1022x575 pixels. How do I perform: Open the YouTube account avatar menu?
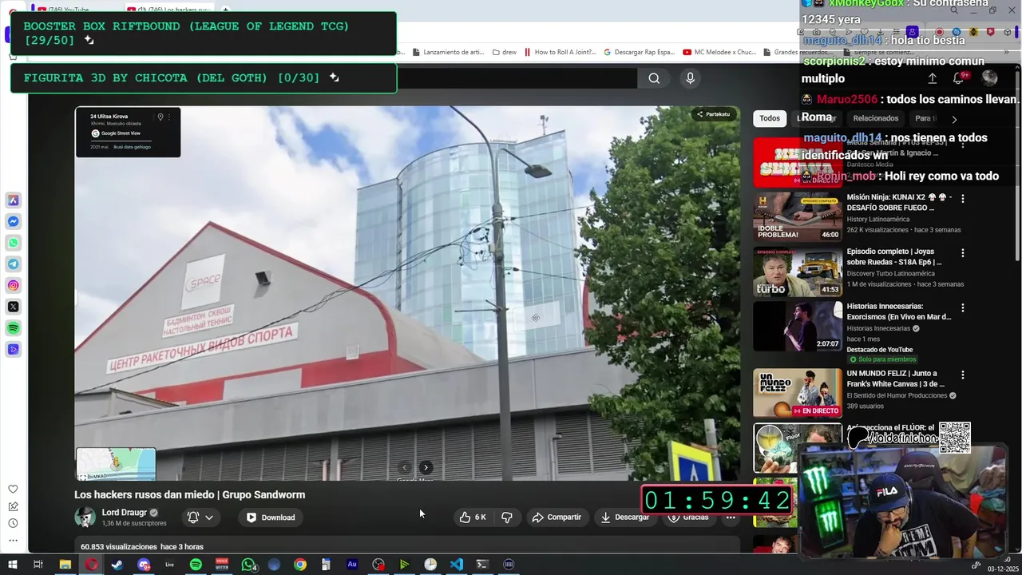click(989, 78)
